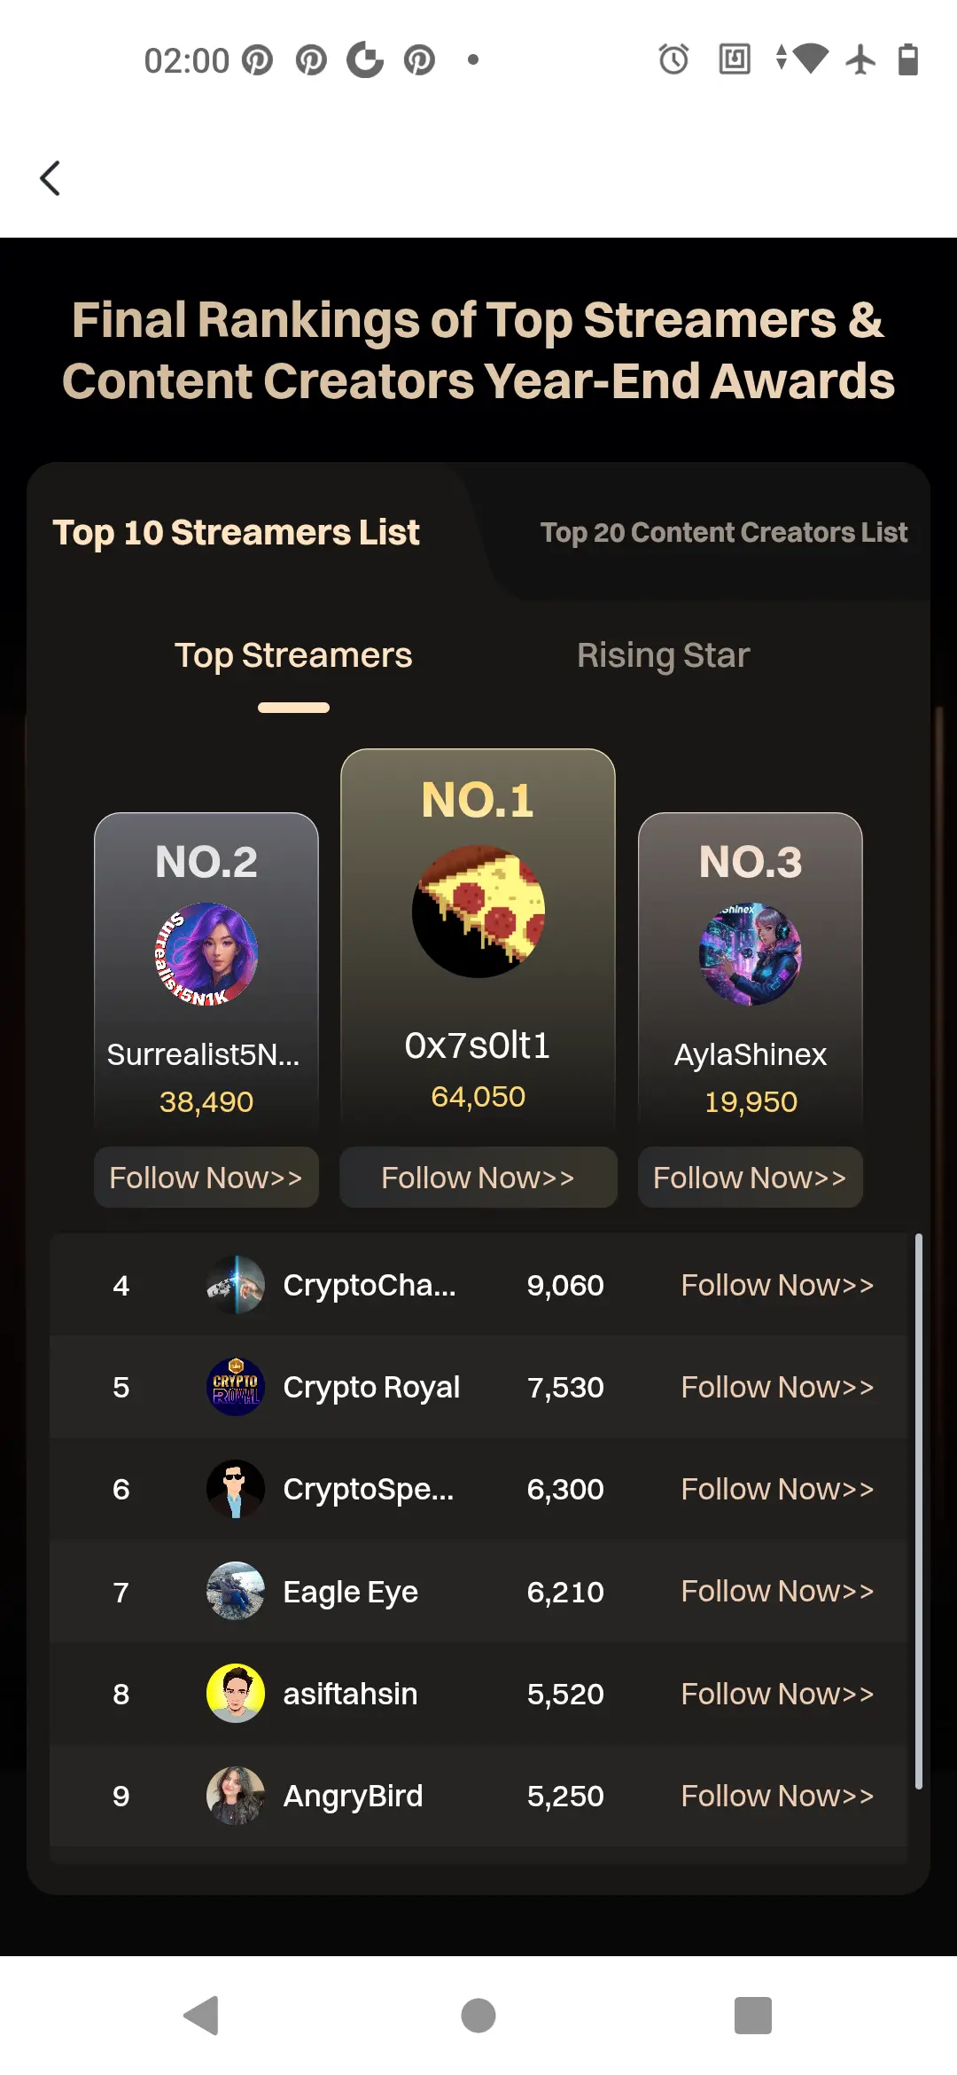Tap the back arrow icon
Image resolution: width=957 pixels, height=2075 pixels.
[51, 178]
